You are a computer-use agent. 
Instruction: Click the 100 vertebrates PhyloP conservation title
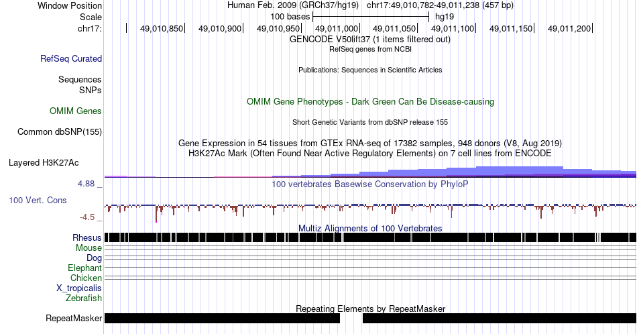click(370, 184)
